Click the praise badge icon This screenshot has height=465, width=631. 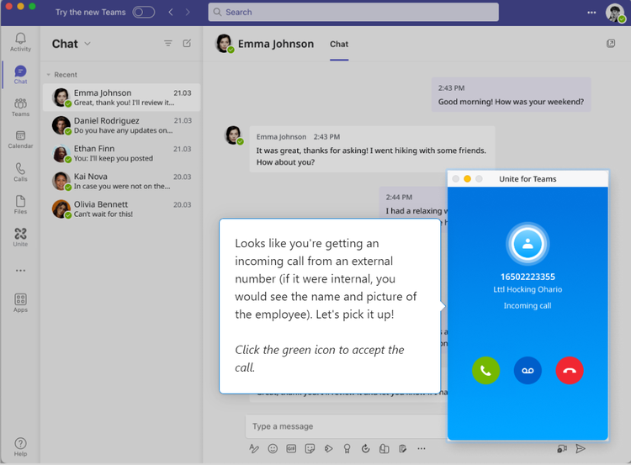coord(347,448)
